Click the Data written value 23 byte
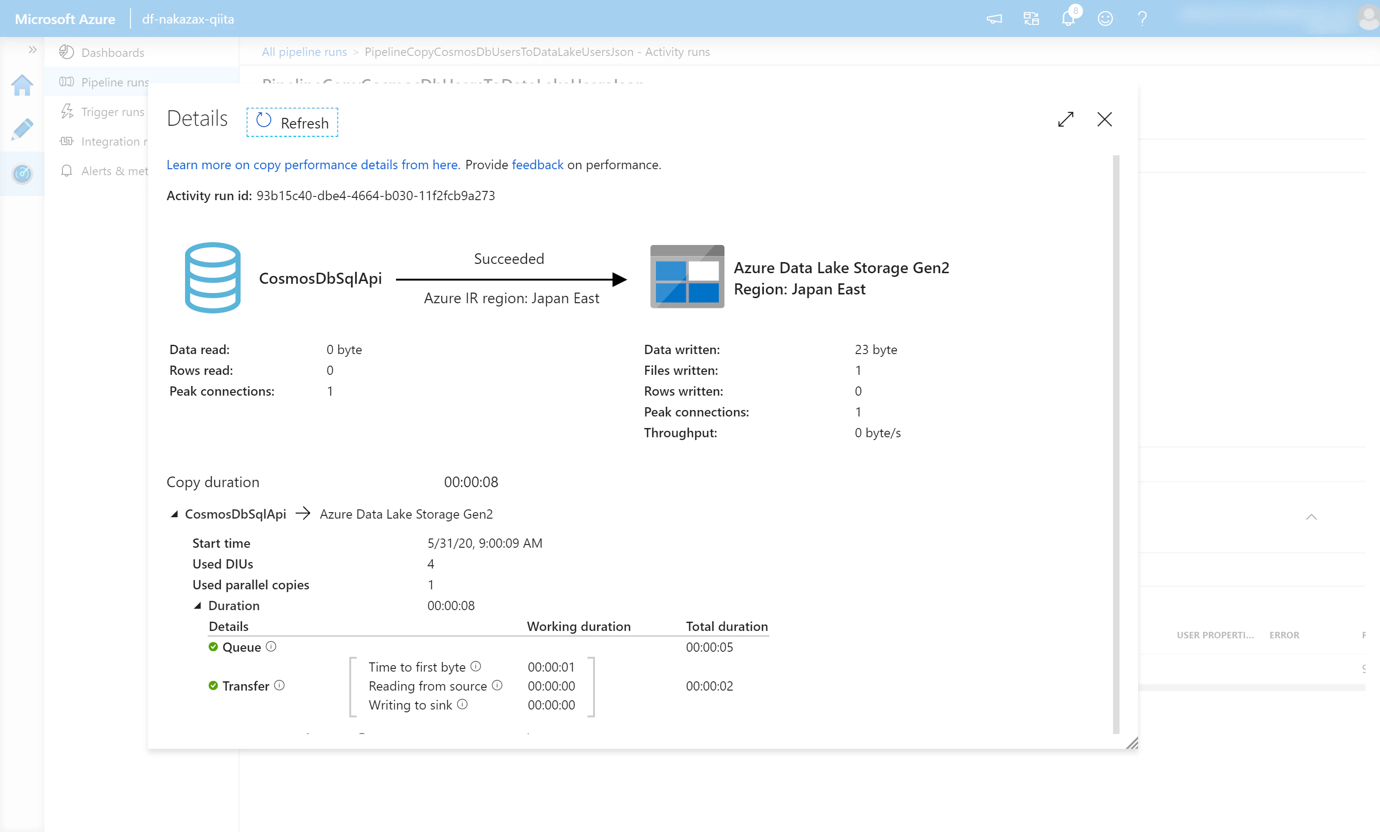The height and width of the screenshot is (832, 1380). [x=876, y=349]
